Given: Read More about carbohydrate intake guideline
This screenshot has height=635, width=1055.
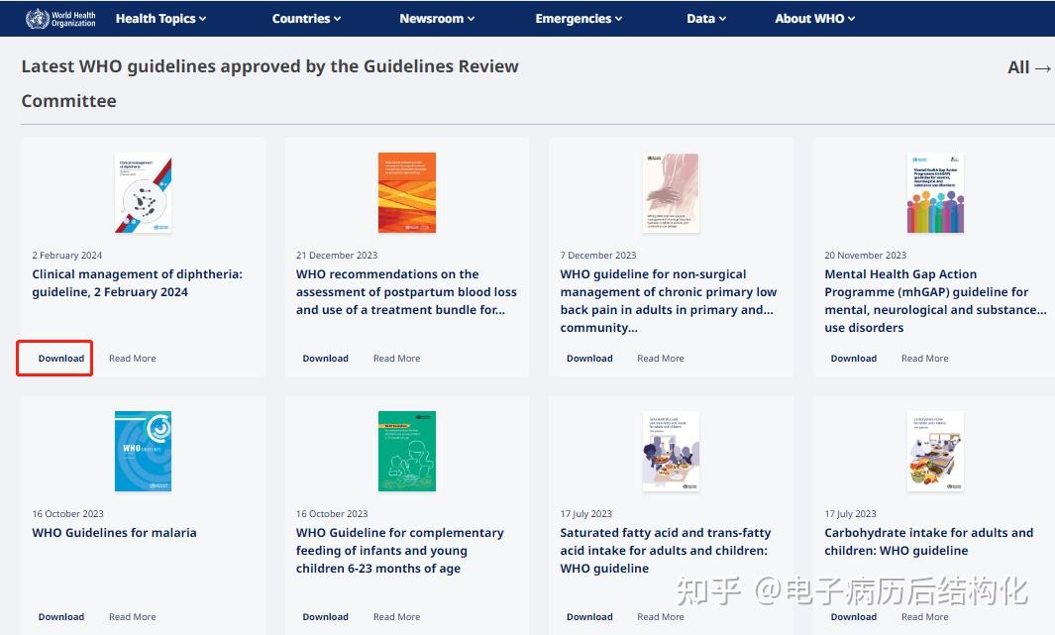Looking at the screenshot, I should coord(925,617).
